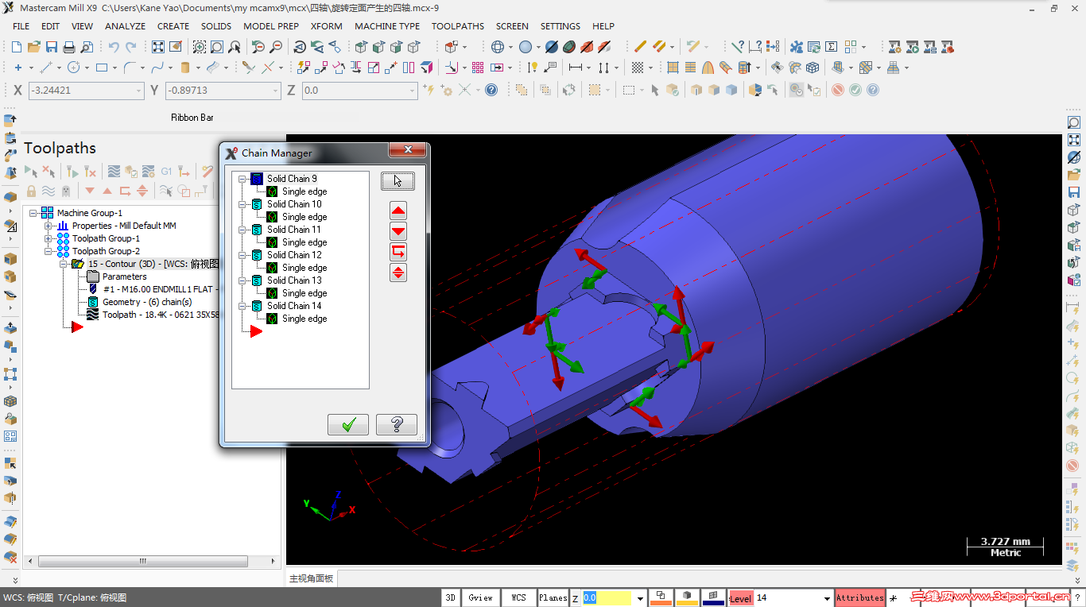Viewport: 1086px width, 607px height.
Task: Collapse Machine Group-1 tree node
Action: pyautogui.click(x=33, y=213)
